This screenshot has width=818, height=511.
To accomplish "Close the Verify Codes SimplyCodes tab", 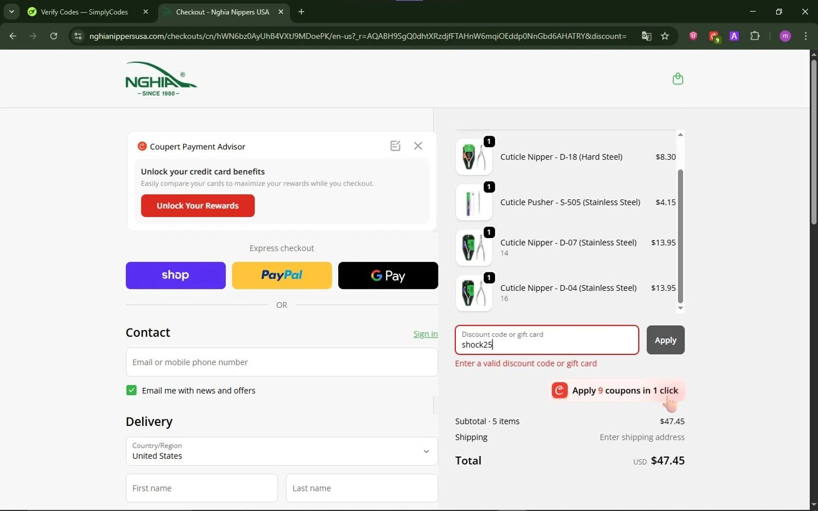I will coord(145,12).
